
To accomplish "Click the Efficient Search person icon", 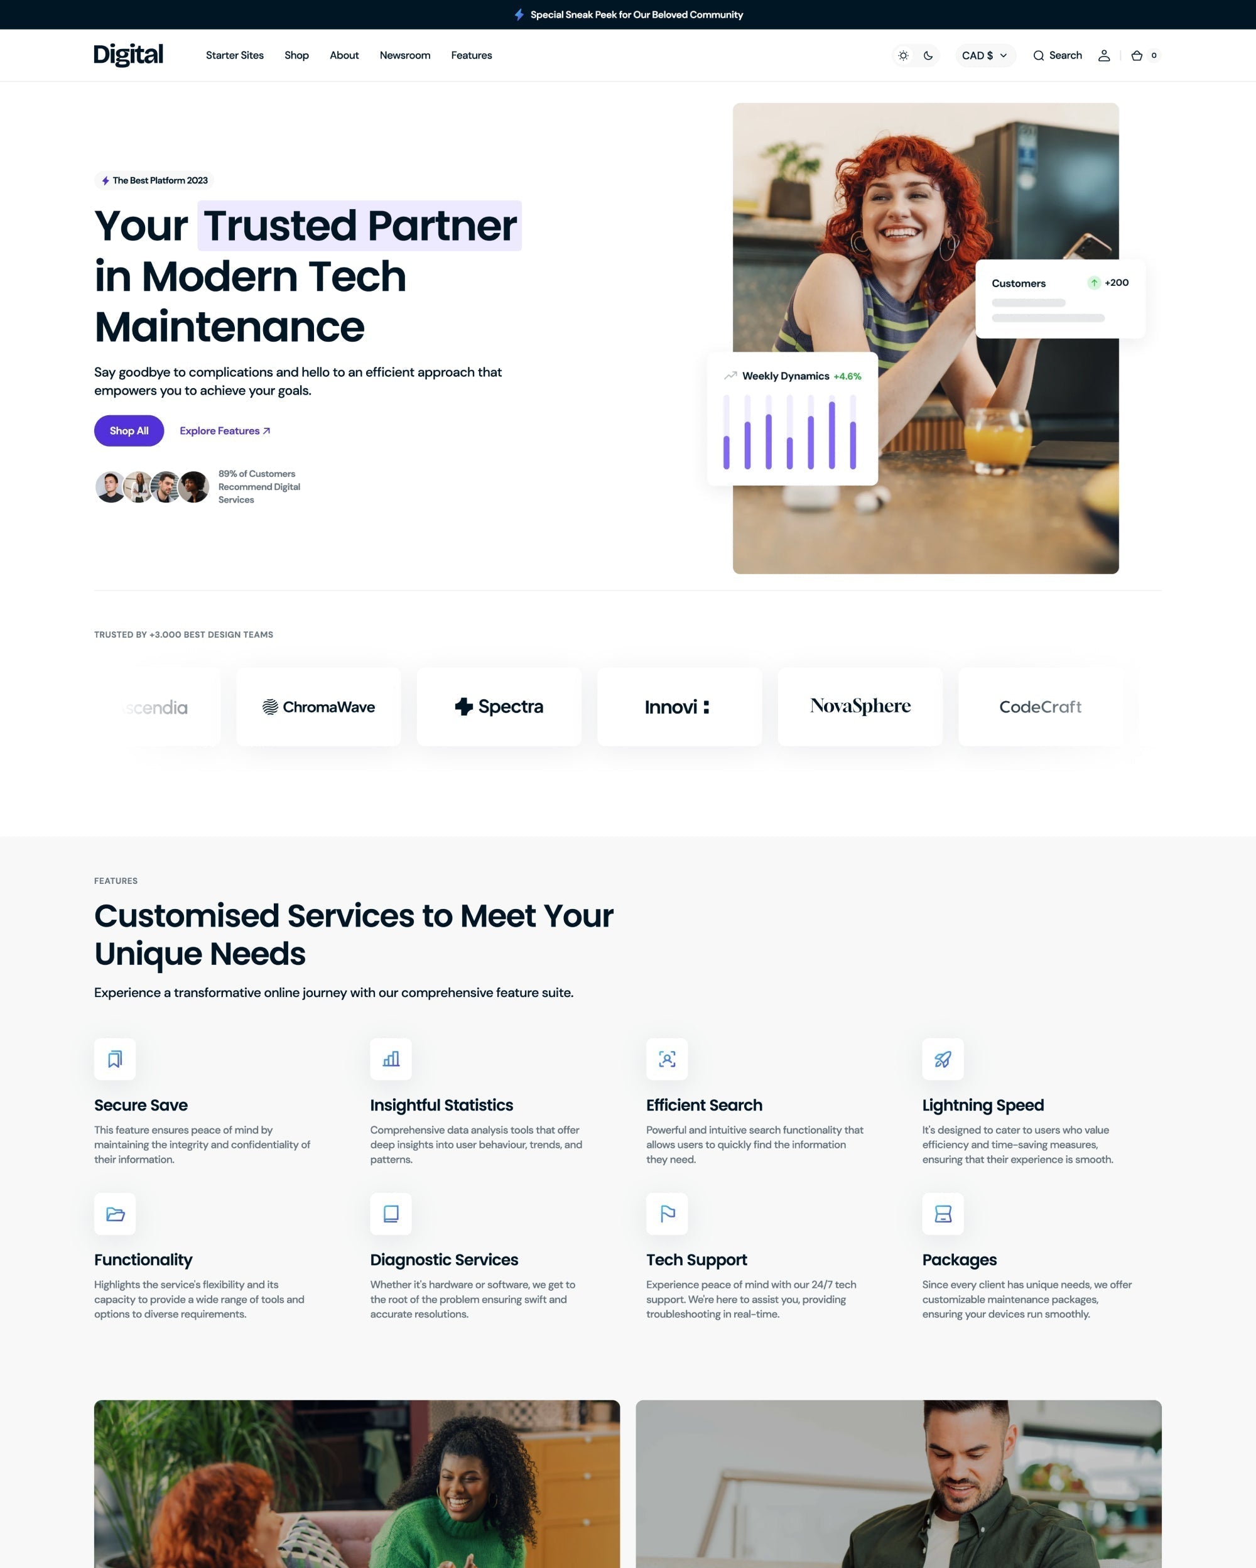I will coord(668,1059).
